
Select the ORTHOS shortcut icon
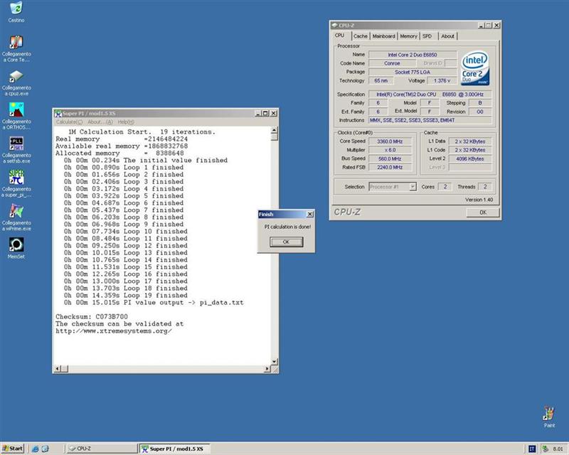pos(16,110)
